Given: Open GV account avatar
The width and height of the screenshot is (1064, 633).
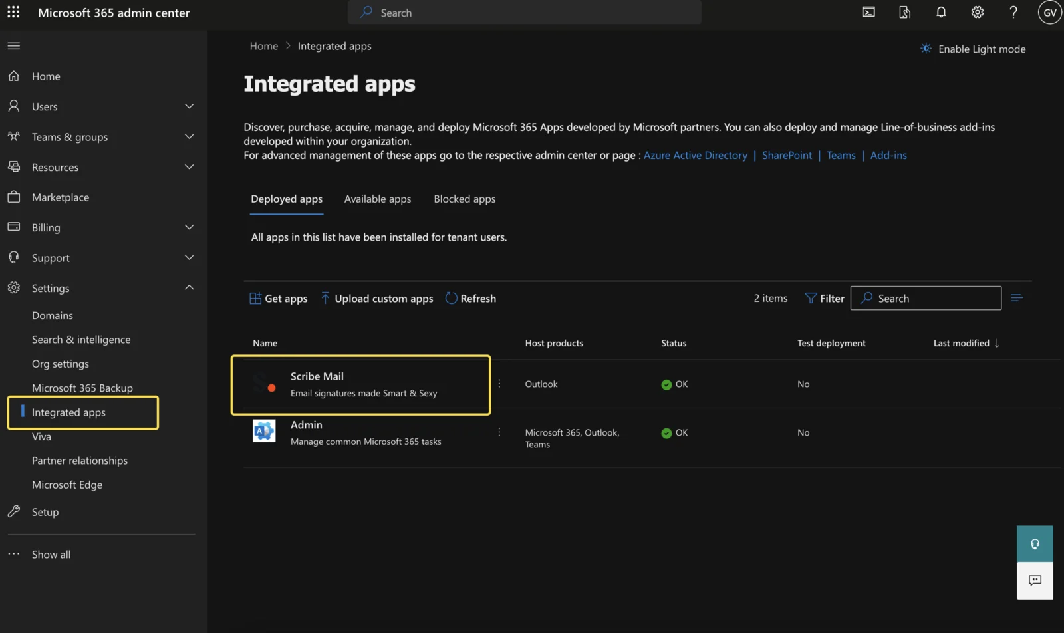Looking at the screenshot, I should pyautogui.click(x=1050, y=13).
